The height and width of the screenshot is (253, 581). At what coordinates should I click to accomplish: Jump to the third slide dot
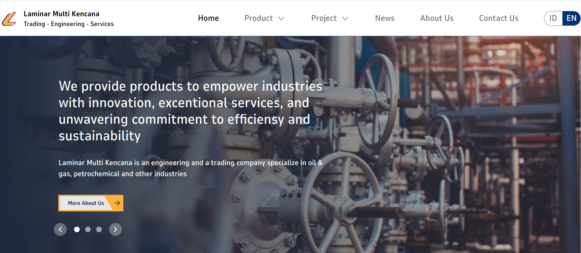point(99,229)
